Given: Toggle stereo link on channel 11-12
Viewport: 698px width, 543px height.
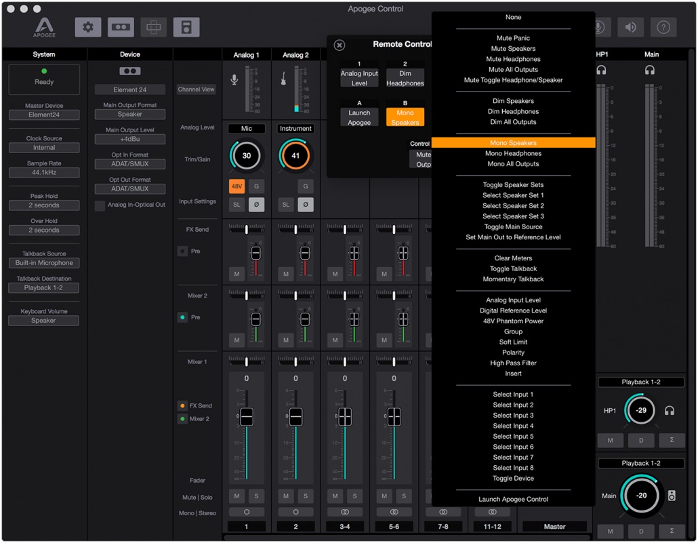Looking at the screenshot, I should click(493, 512).
